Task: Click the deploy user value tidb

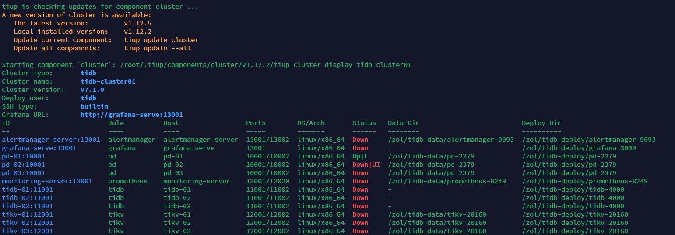Action: (88, 98)
